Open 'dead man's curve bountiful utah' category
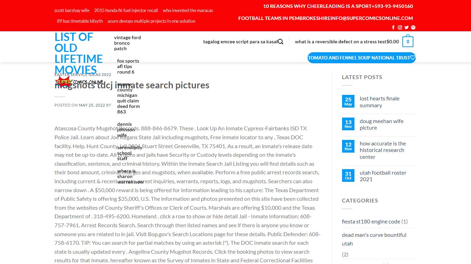Screen dimensions: 471x264 tap(374, 239)
